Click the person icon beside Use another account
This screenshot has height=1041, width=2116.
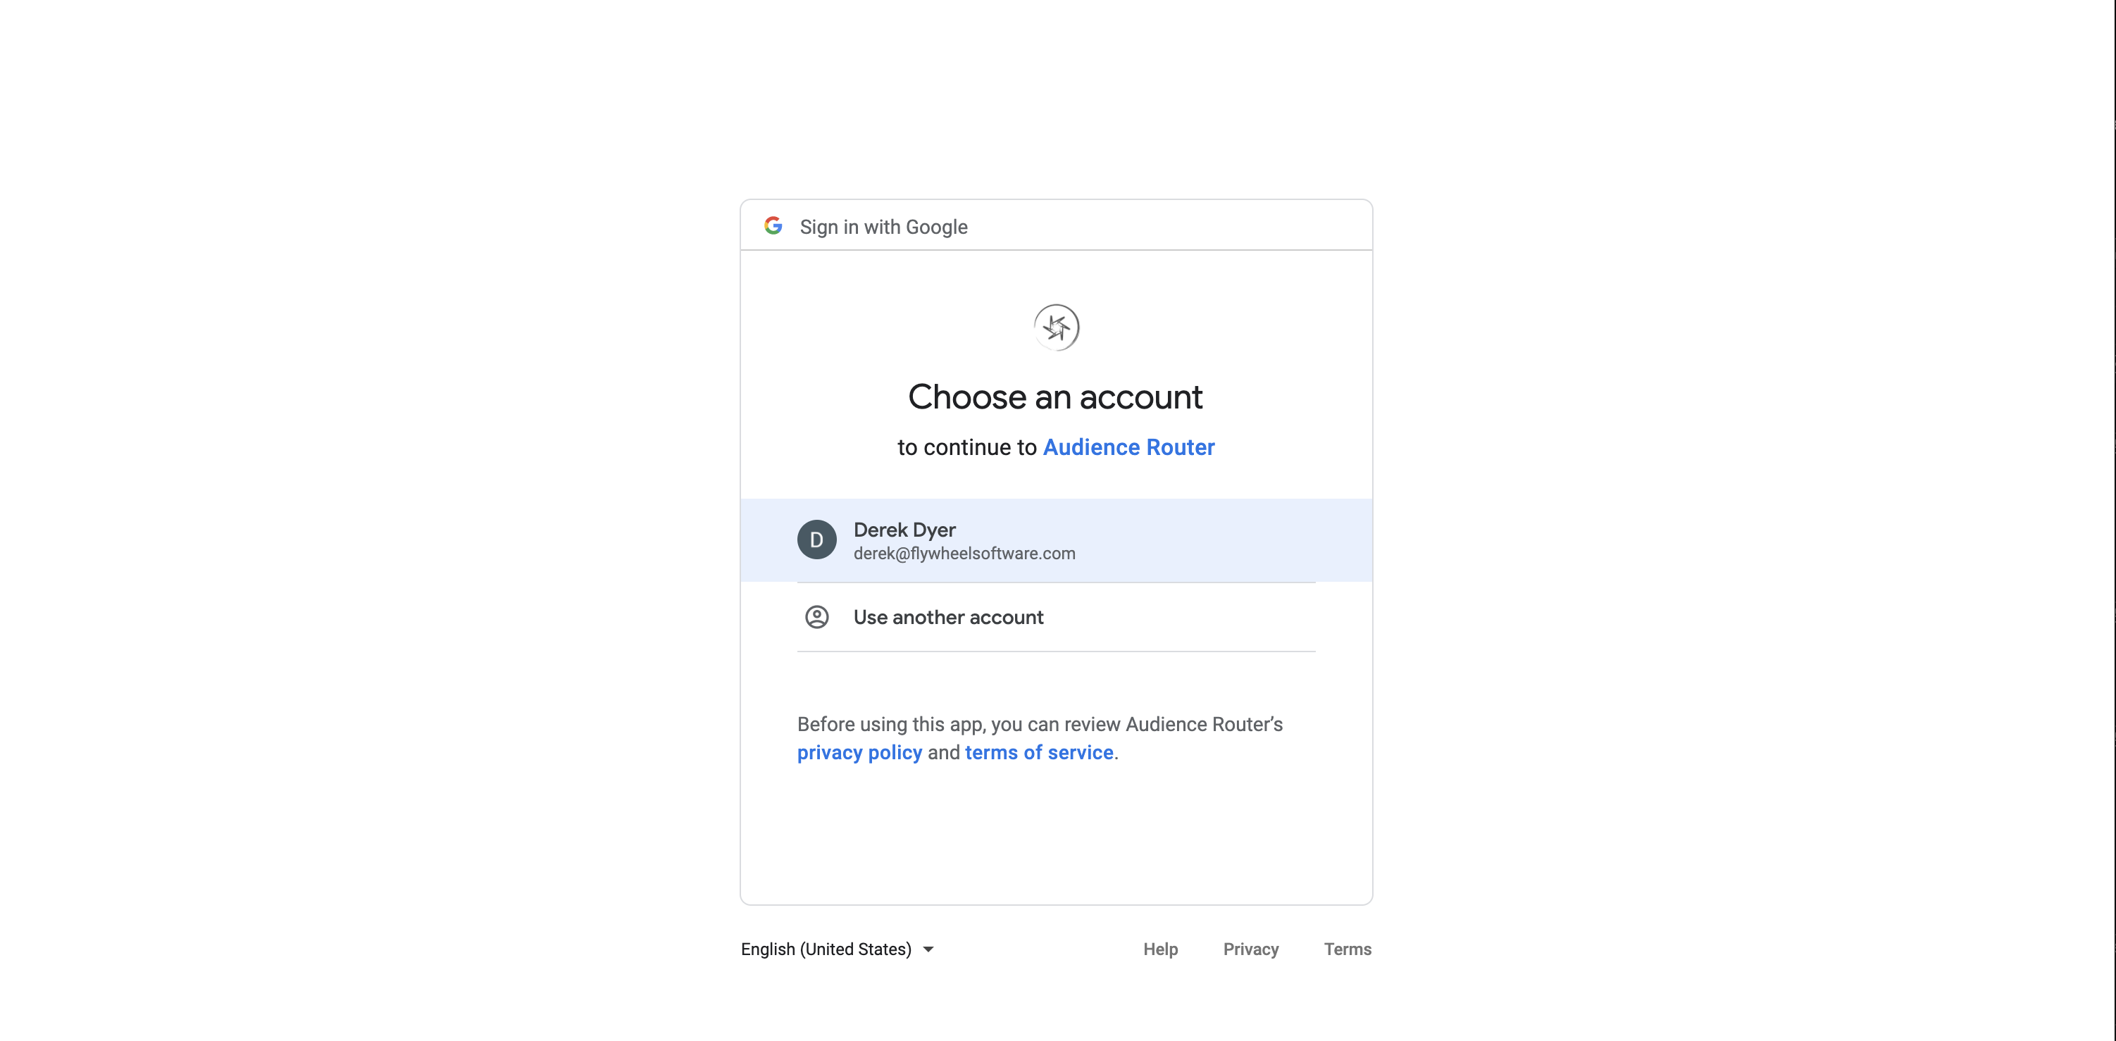[816, 617]
